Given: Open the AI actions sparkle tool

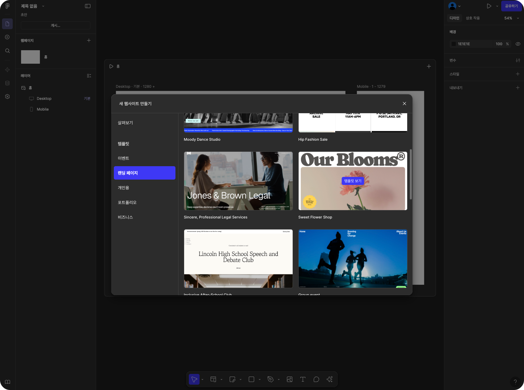Looking at the screenshot, I should (x=329, y=379).
